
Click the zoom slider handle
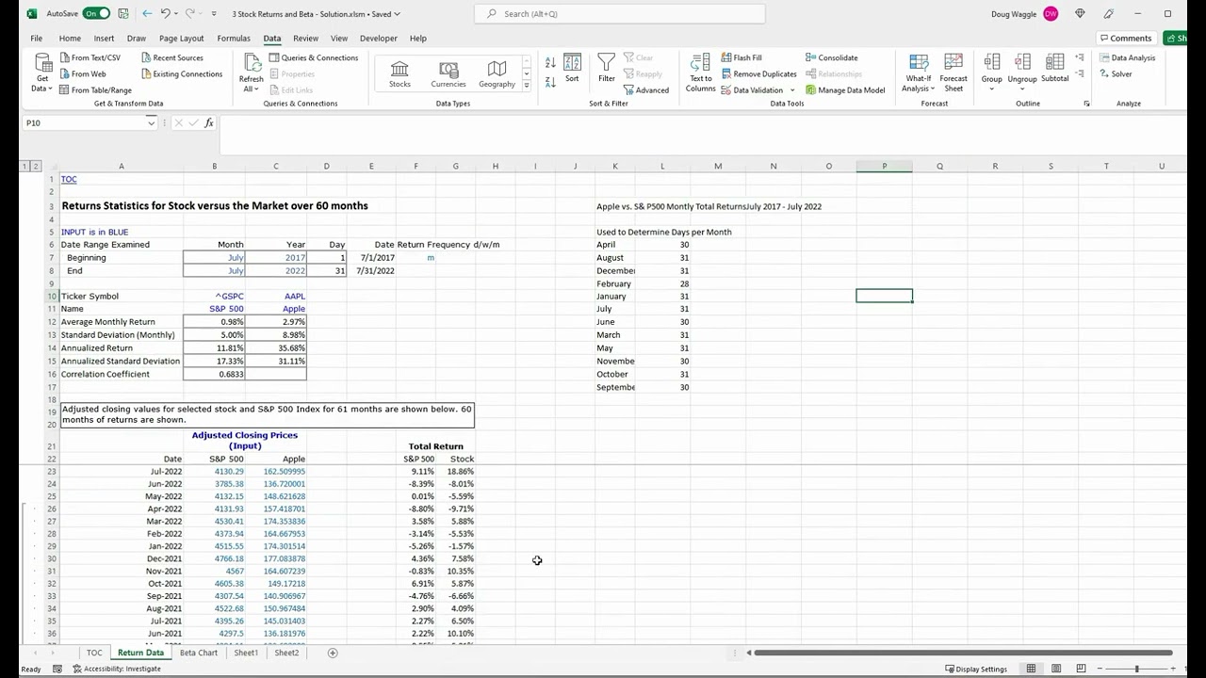(1136, 669)
